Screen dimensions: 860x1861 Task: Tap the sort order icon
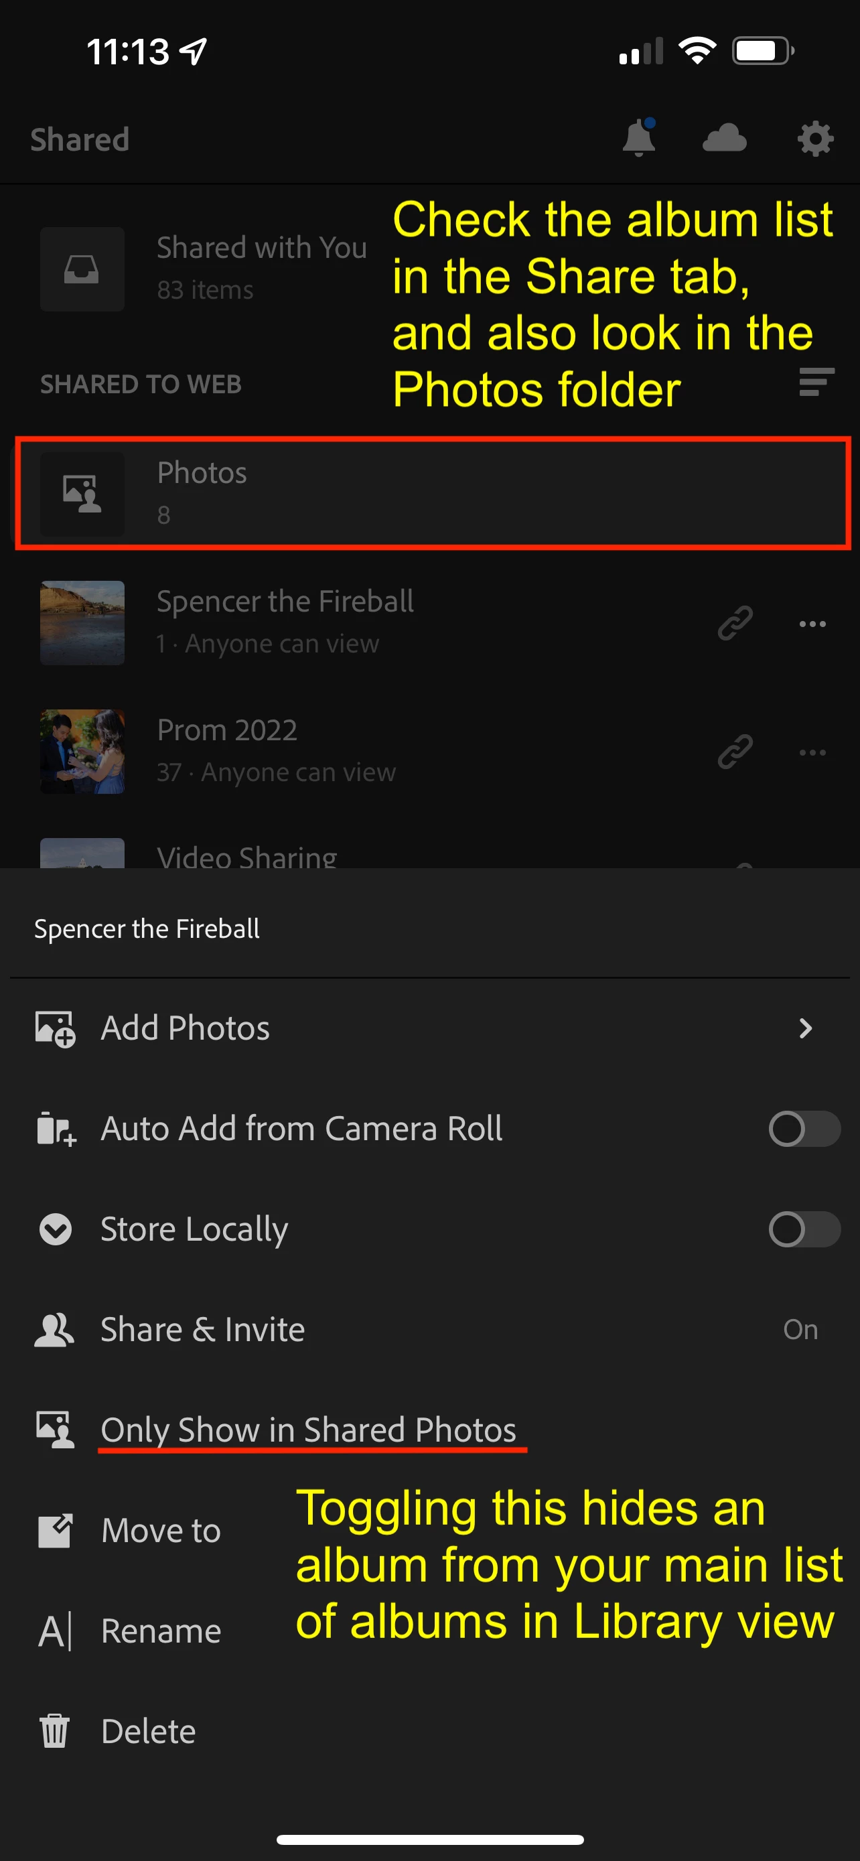coord(816,382)
